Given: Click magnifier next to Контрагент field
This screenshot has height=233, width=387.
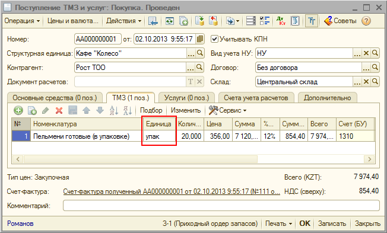Looking at the screenshot, I should 199,68.
